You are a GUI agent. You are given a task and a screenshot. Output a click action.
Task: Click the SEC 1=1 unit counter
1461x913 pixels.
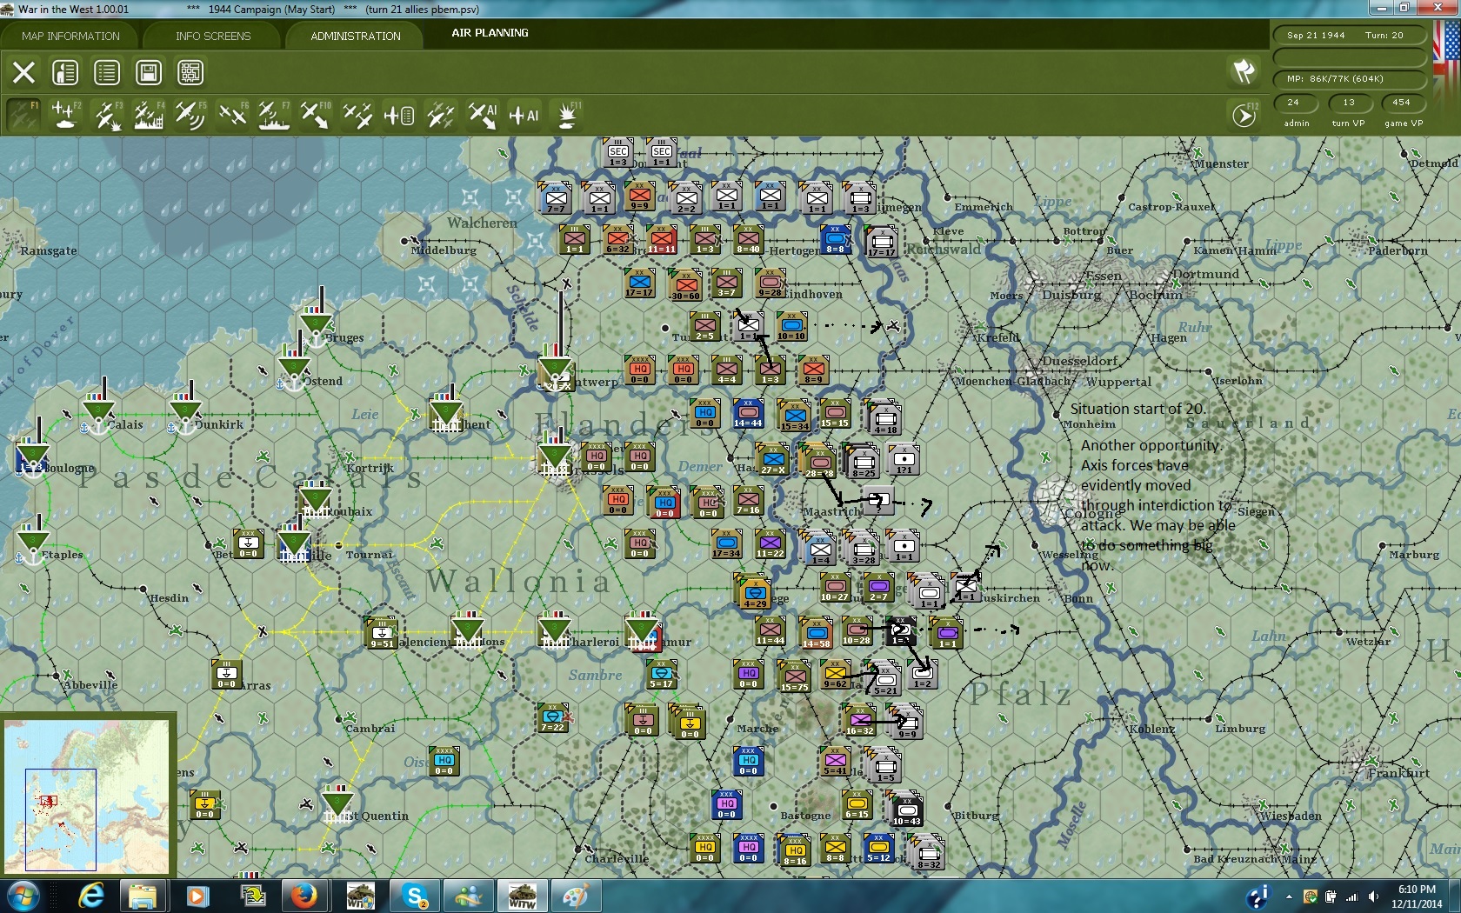click(662, 154)
